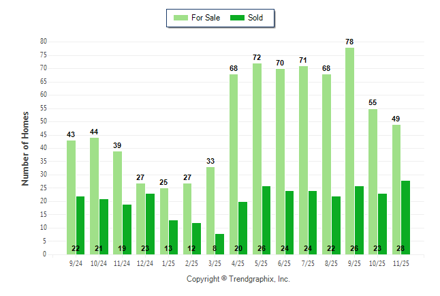This screenshot has height=296, width=440.
Task: Click the 11/24 x-axis month label
Action: tap(122, 263)
